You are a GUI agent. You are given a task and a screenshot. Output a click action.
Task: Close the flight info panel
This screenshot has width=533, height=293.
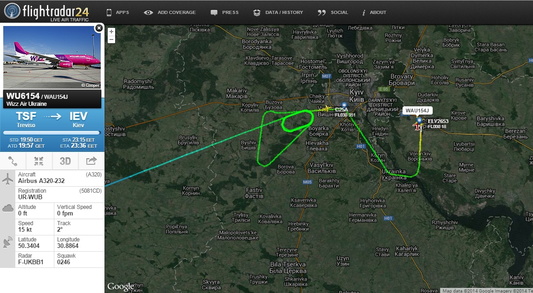tap(99, 28)
